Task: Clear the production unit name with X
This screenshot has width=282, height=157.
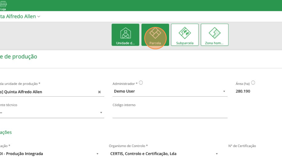Action: pyautogui.click(x=99, y=92)
